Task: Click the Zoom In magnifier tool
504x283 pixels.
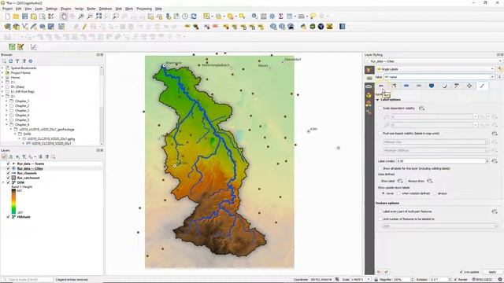Action: pos(81,17)
